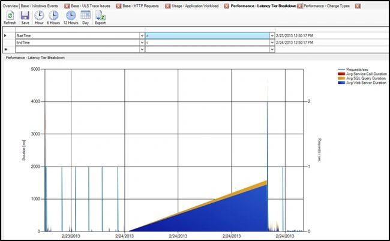Click the 'Avg Service Call Duration' legend label
The image size is (390, 241).
coord(367,74)
